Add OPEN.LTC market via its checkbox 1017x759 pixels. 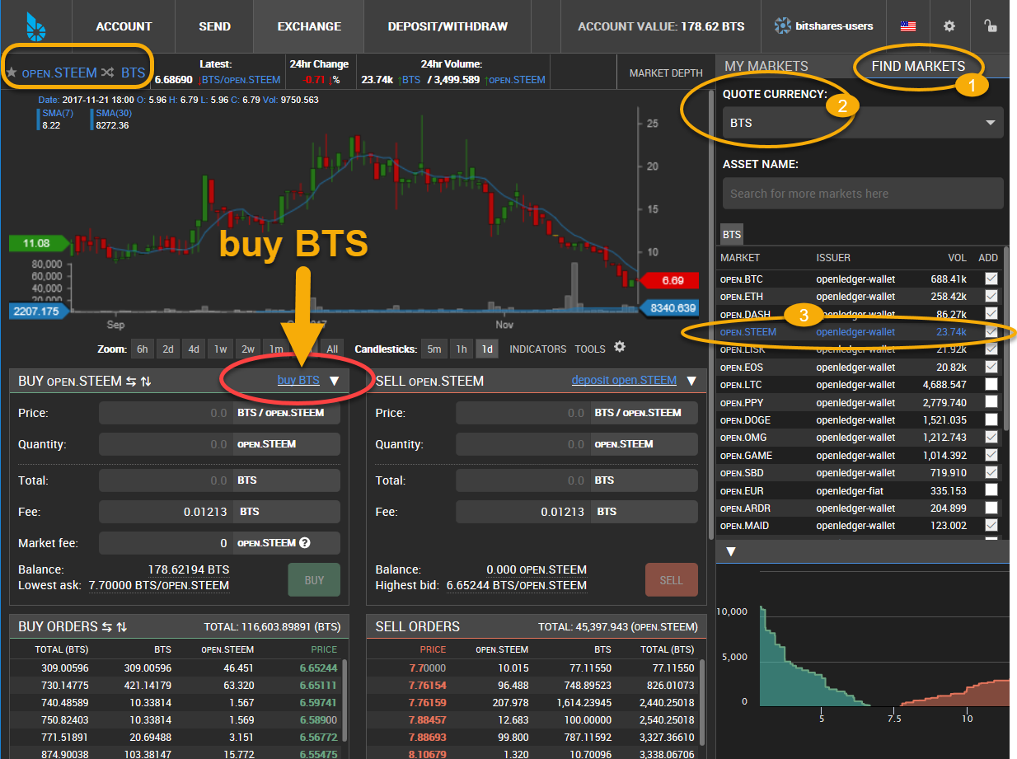point(991,384)
